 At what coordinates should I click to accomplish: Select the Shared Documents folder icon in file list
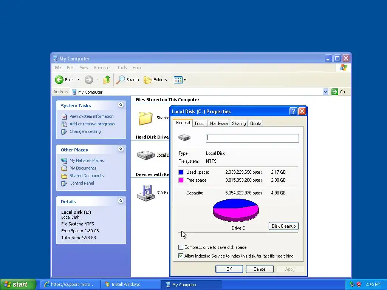(146, 118)
